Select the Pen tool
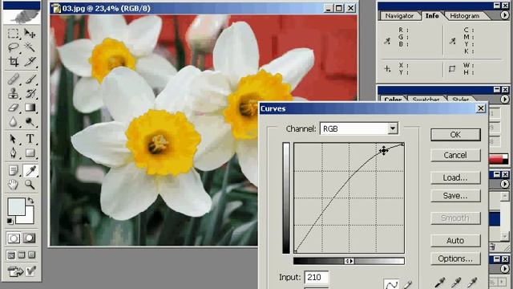This screenshot has height=289, width=513. (x=13, y=153)
